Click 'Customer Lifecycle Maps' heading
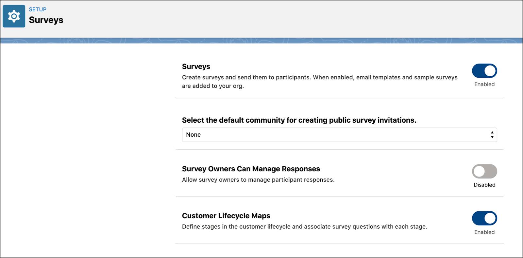The width and height of the screenshot is (523, 258). click(x=226, y=216)
